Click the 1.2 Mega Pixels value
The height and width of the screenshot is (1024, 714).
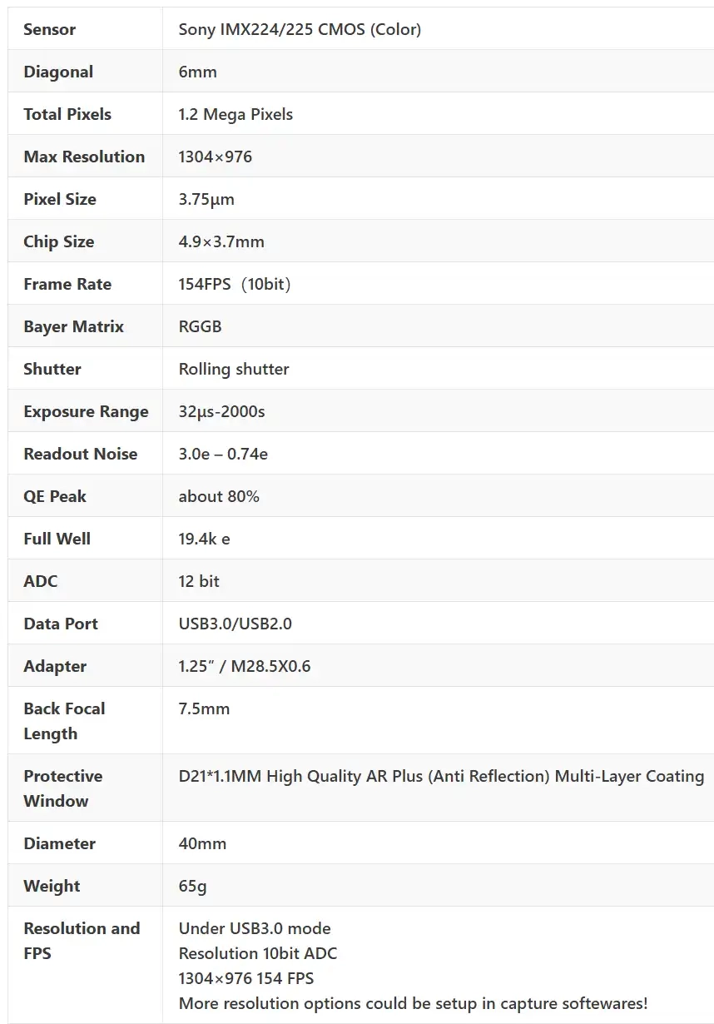click(x=236, y=115)
